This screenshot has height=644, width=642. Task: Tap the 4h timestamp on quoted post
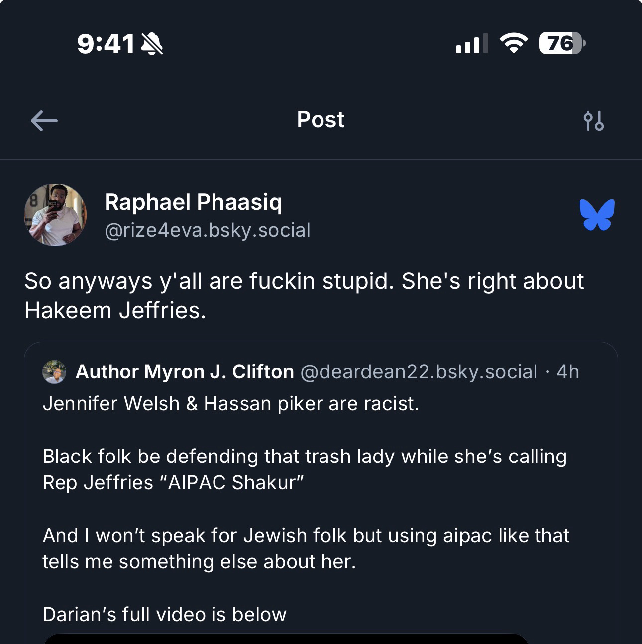tap(568, 372)
